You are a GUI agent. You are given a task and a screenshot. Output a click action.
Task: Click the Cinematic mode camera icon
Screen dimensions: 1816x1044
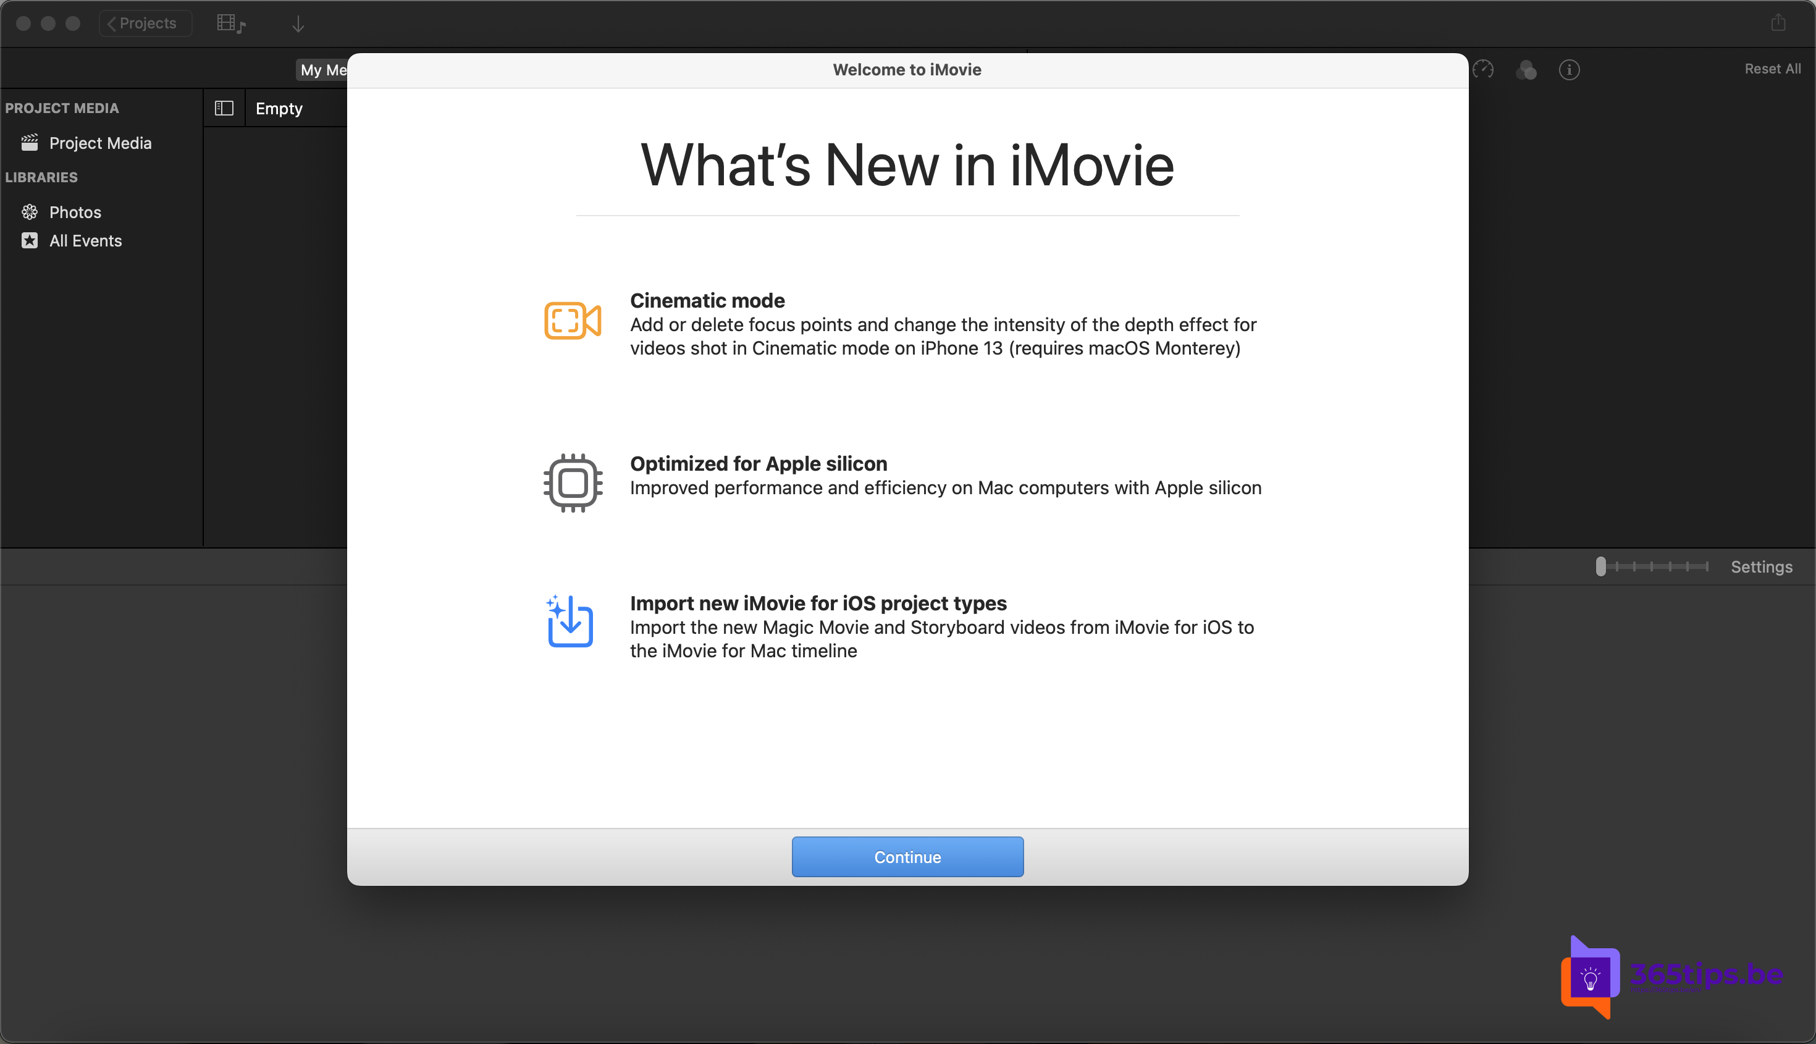coord(572,321)
